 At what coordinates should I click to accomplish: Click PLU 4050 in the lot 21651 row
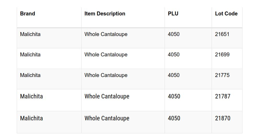click(x=174, y=34)
